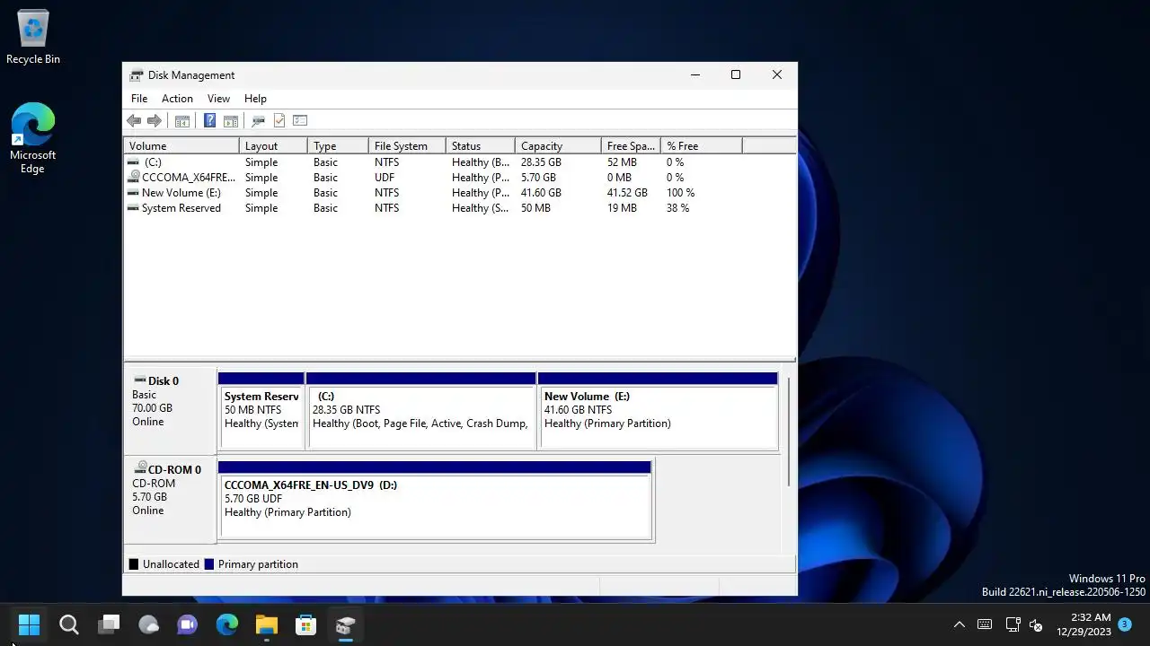Click the Forward arrow in Disk Management toolbar
This screenshot has height=646, width=1150.
coord(155,121)
